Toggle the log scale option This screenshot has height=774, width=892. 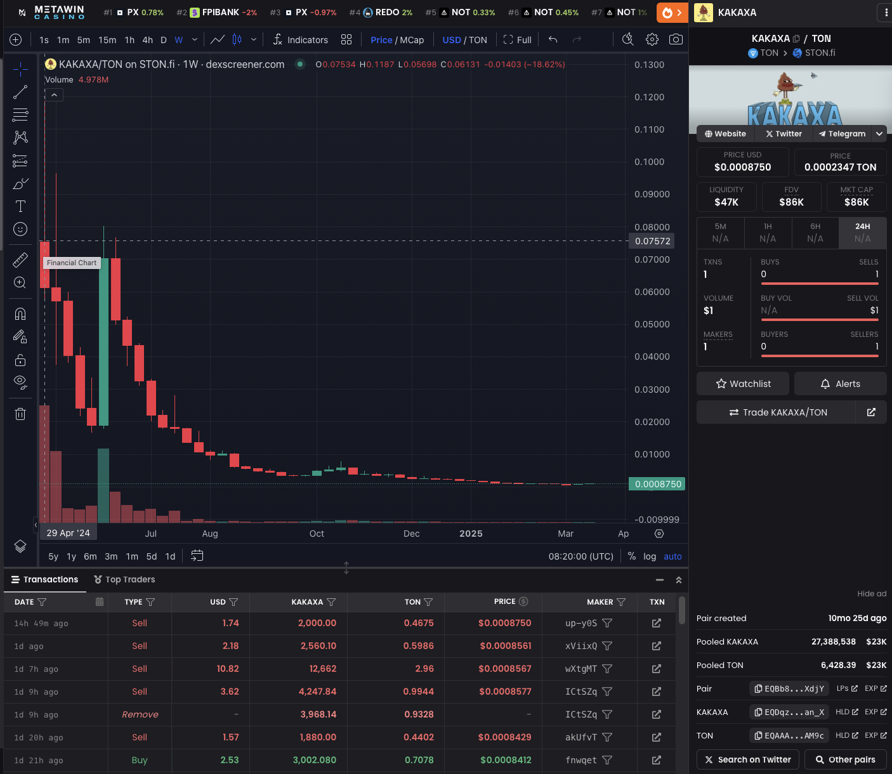[x=650, y=556]
